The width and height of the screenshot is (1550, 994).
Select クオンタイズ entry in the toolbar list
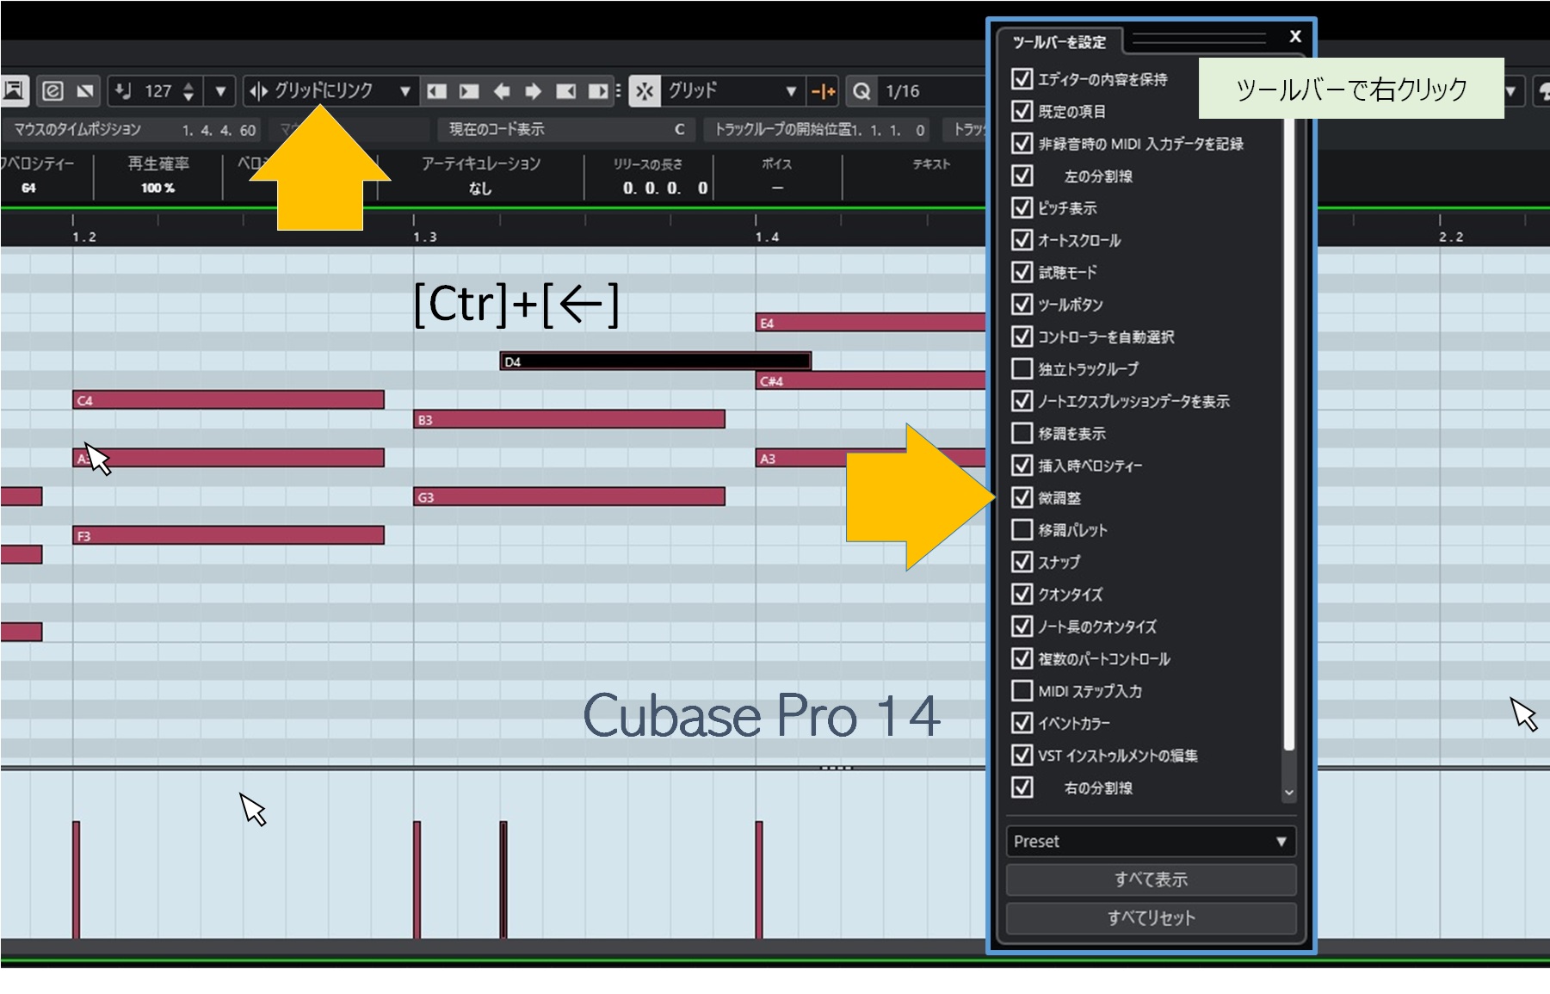point(1070,595)
